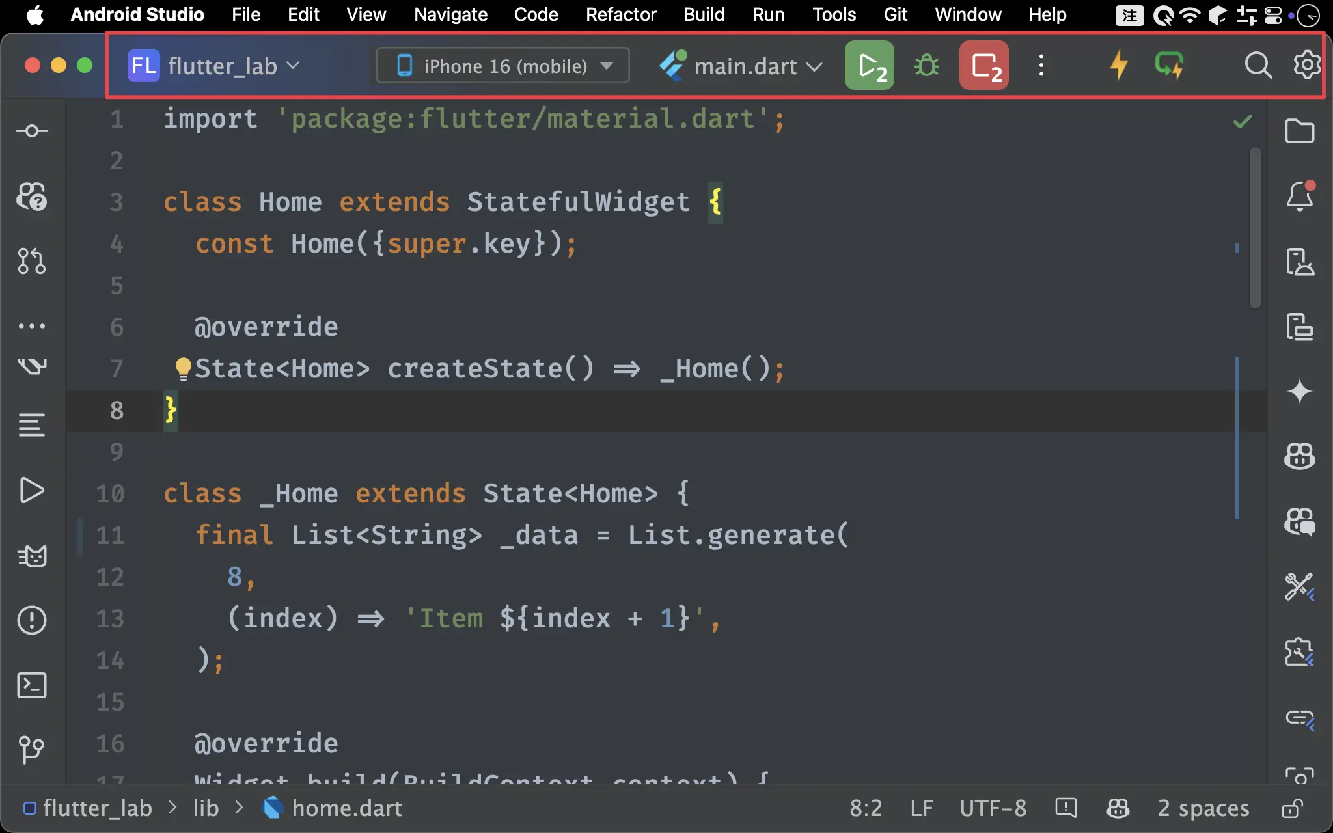Click Copilot status icon in status bar
Image resolution: width=1333 pixels, height=833 pixels.
tap(1118, 808)
